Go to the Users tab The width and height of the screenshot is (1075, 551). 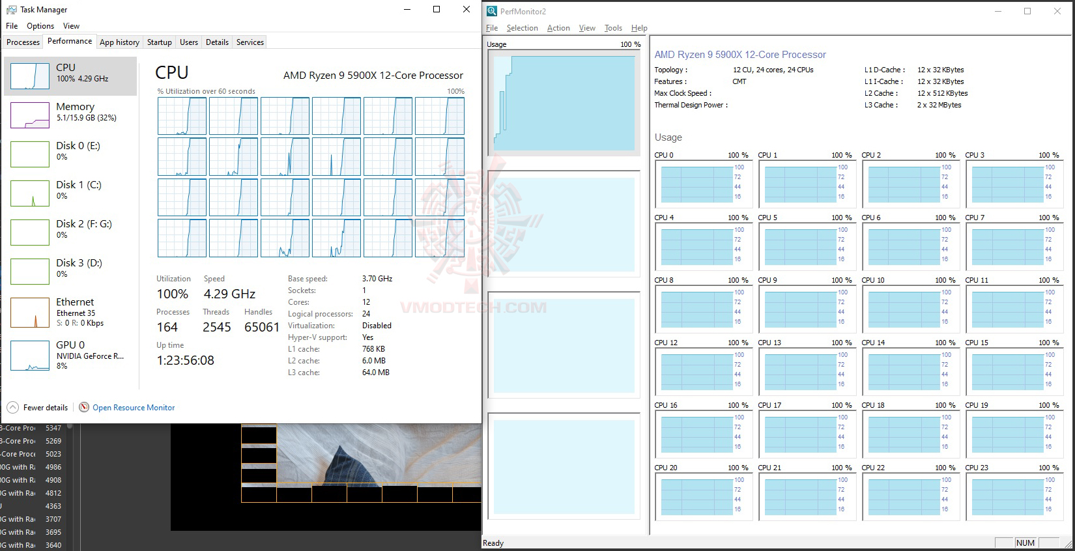coord(189,42)
